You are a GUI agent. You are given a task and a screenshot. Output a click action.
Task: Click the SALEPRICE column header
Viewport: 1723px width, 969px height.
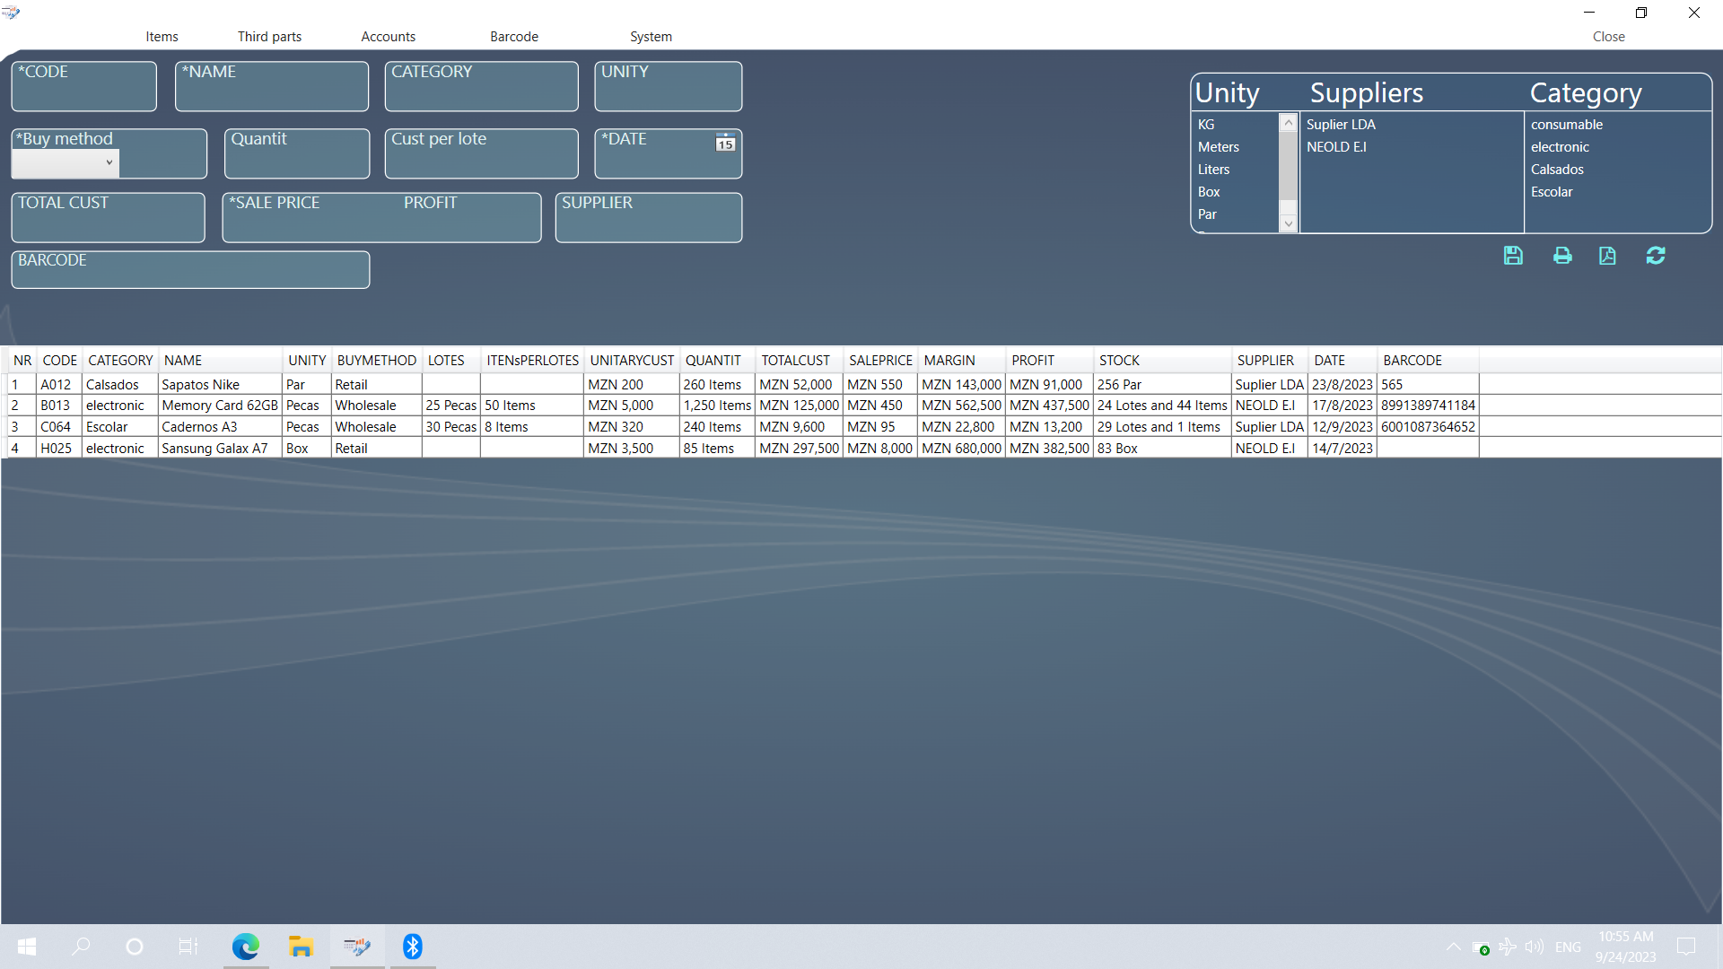[879, 361]
